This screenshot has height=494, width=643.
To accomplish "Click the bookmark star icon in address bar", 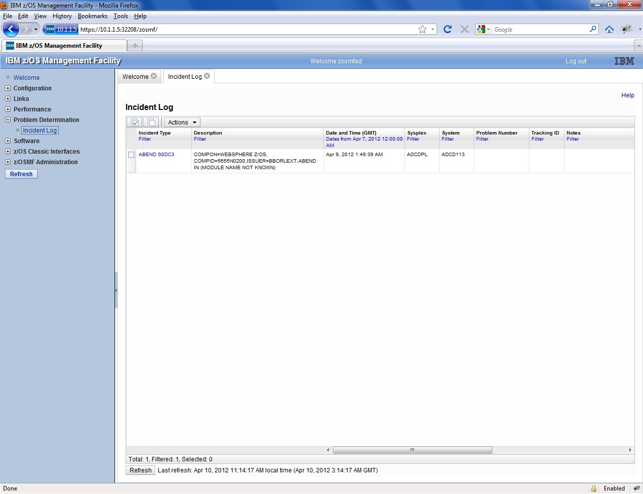I will coord(422,29).
